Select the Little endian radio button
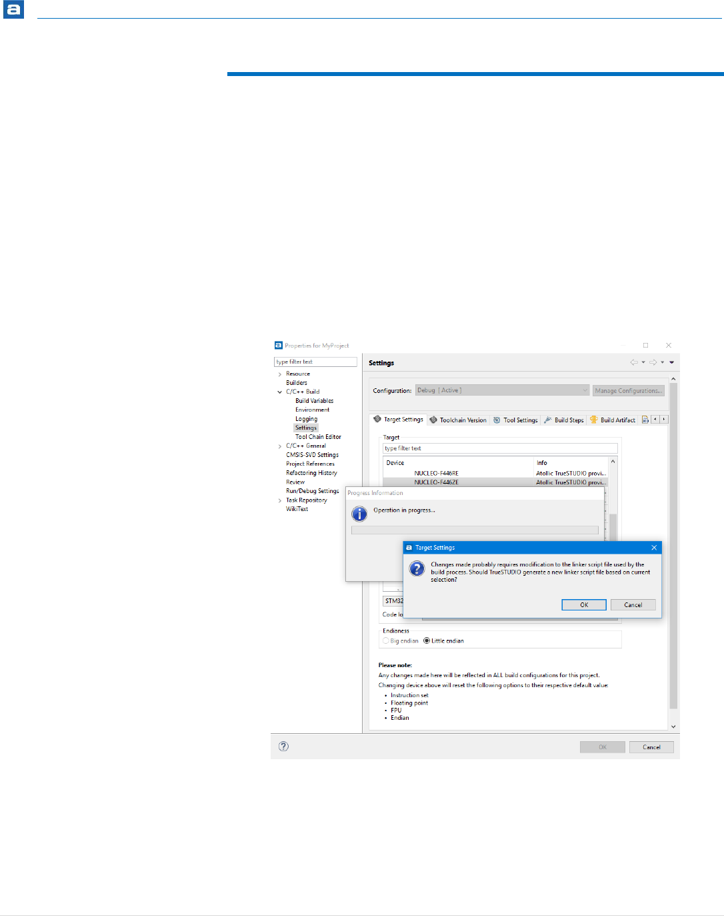 [427, 640]
